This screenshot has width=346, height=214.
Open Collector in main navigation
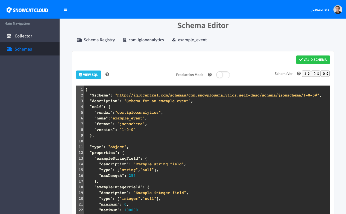pos(30,36)
